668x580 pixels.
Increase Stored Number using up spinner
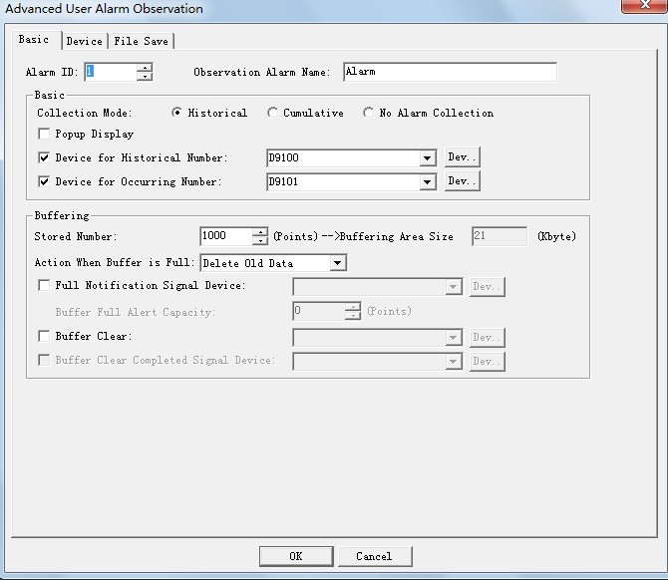tap(260, 232)
